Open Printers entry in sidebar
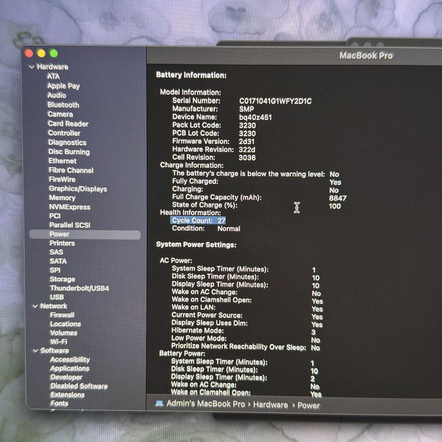 coord(63,243)
